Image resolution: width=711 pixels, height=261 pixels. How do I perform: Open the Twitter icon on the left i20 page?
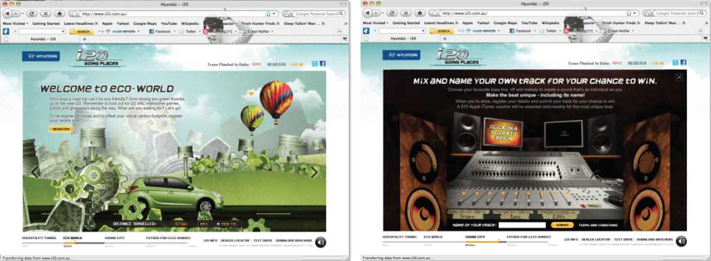coord(315,64)
